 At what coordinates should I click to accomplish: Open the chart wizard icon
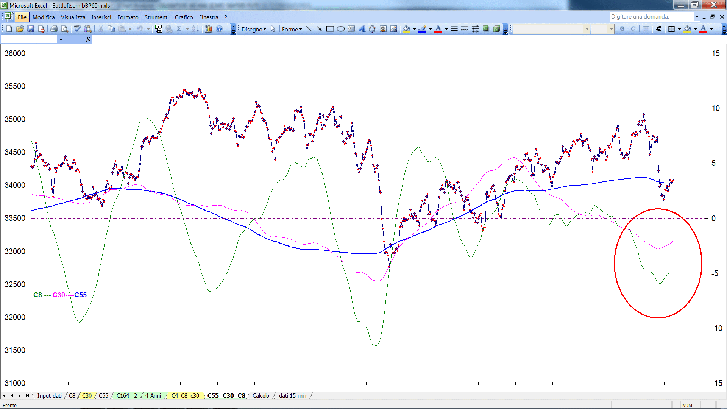[x=208, y=29]
